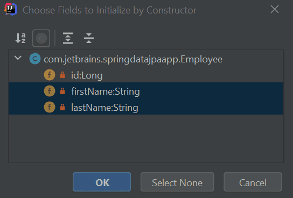Dismiss the dialog with the Cancel button
The height and width of the screenshot is (198, 293).
(x=253, y=182)
